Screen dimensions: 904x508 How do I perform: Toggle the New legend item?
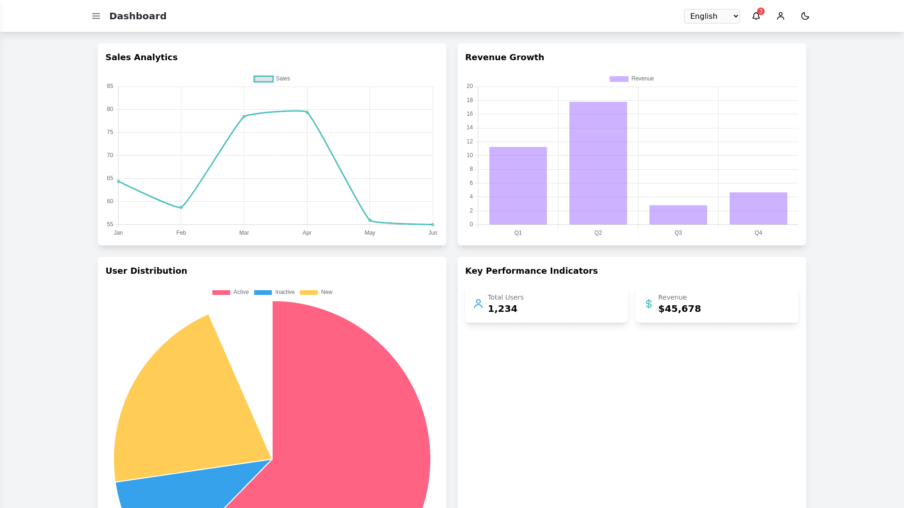(316, 292)
